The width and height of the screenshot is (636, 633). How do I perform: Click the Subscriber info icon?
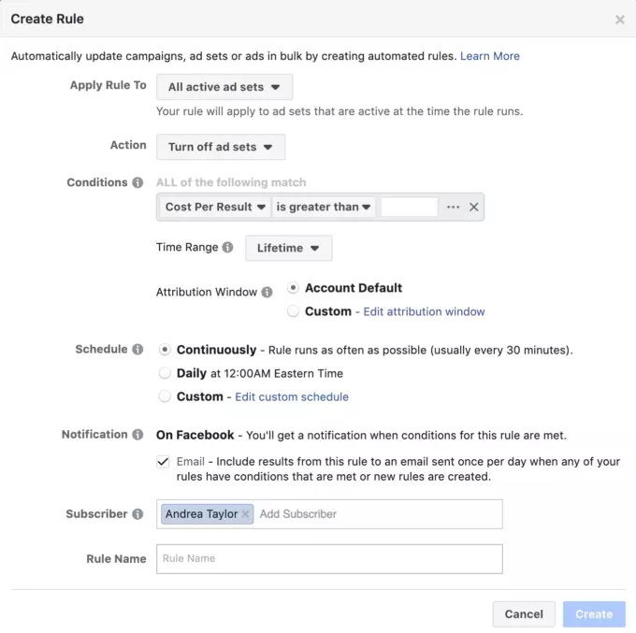138,514
